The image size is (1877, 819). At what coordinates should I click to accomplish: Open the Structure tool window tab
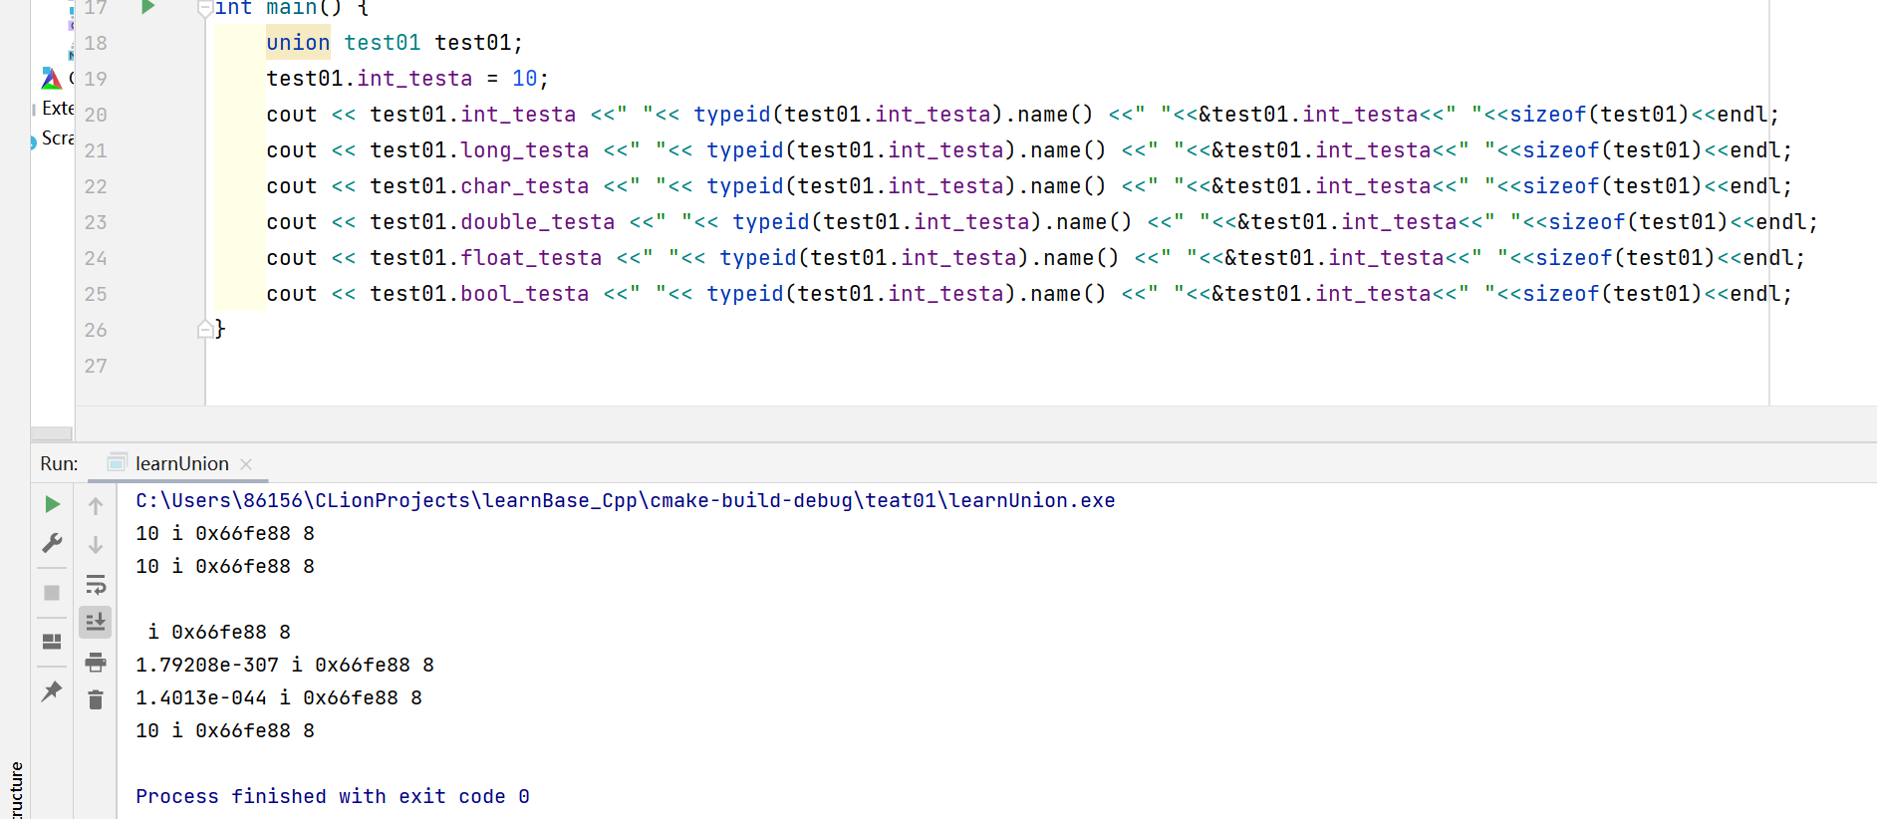click(16, 790)
